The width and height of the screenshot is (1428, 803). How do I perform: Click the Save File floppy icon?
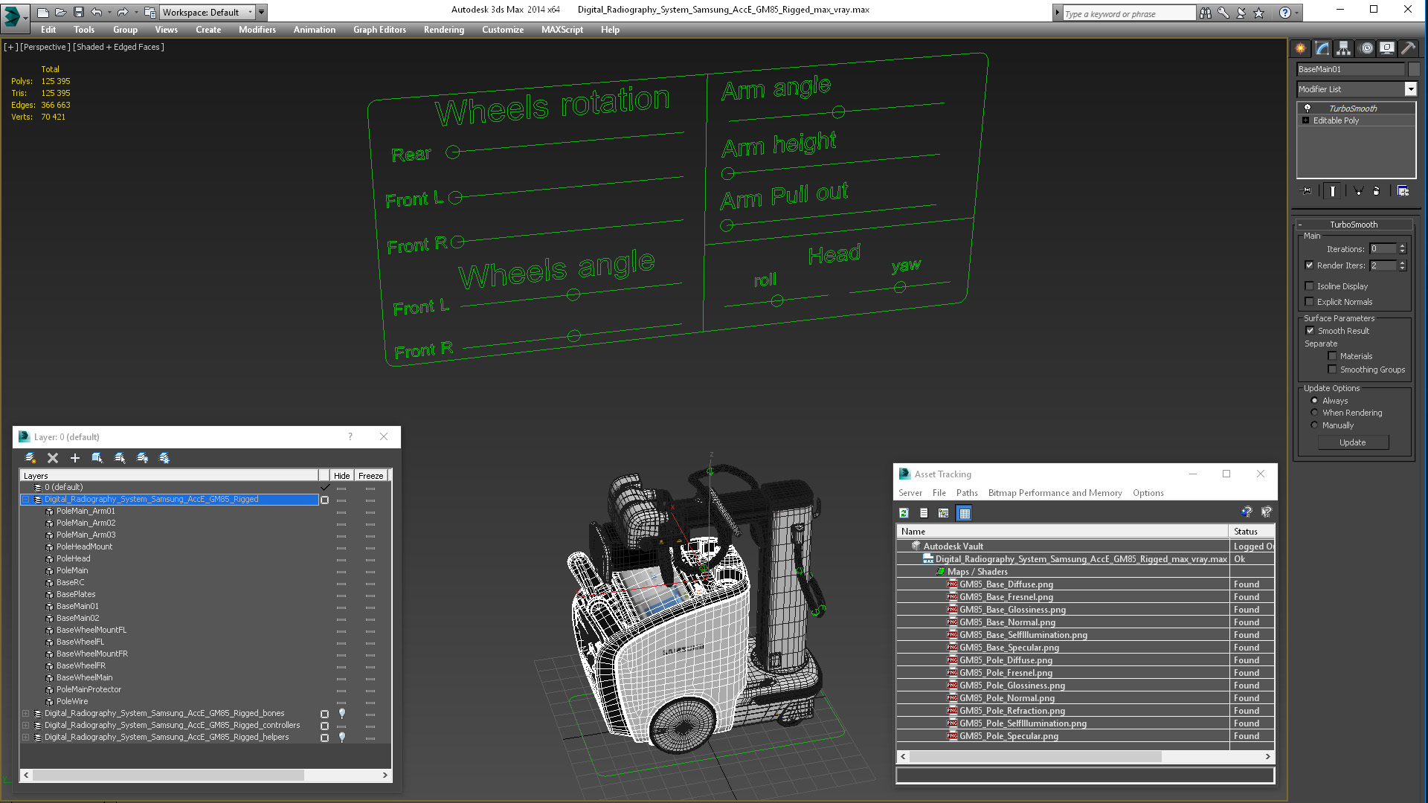[x=79, y=13]
